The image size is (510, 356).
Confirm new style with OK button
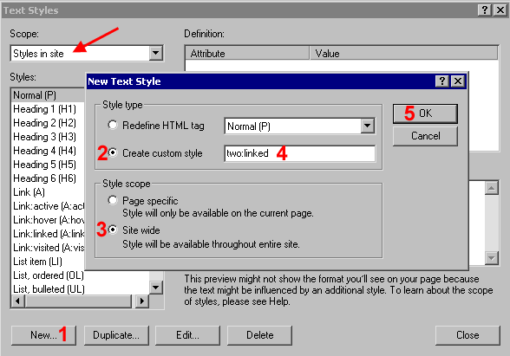pyautogui.click(x=425, y=113)
